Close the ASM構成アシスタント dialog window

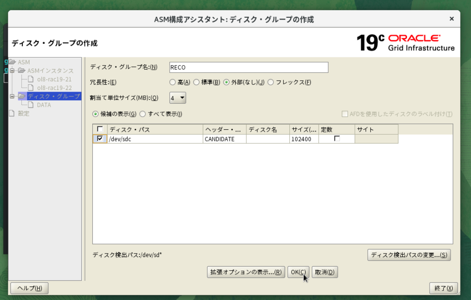coord(451,19)
